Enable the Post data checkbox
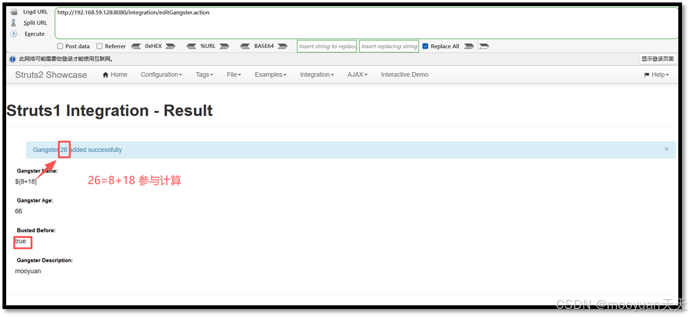This screenshot has height=317, width=690. point(60,46)
